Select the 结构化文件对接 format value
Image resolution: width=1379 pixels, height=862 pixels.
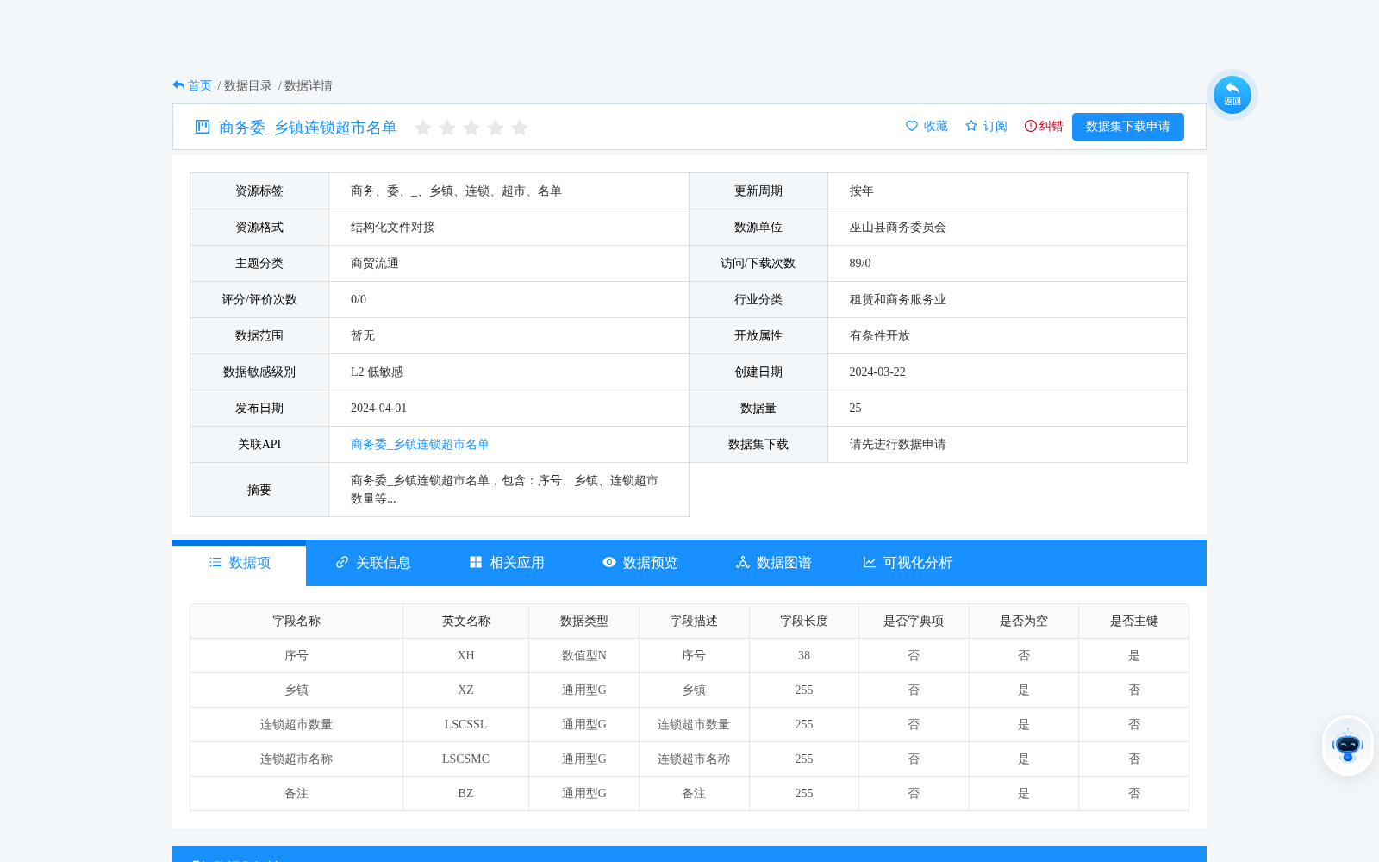393,228
